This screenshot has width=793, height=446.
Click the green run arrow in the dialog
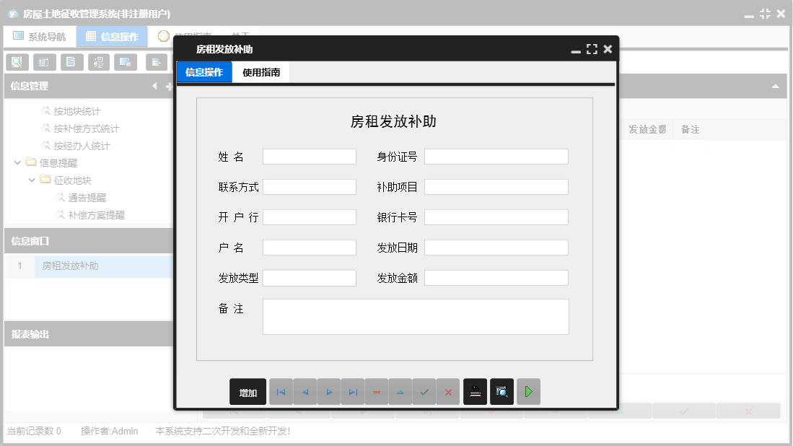click(x=528, y=391)
